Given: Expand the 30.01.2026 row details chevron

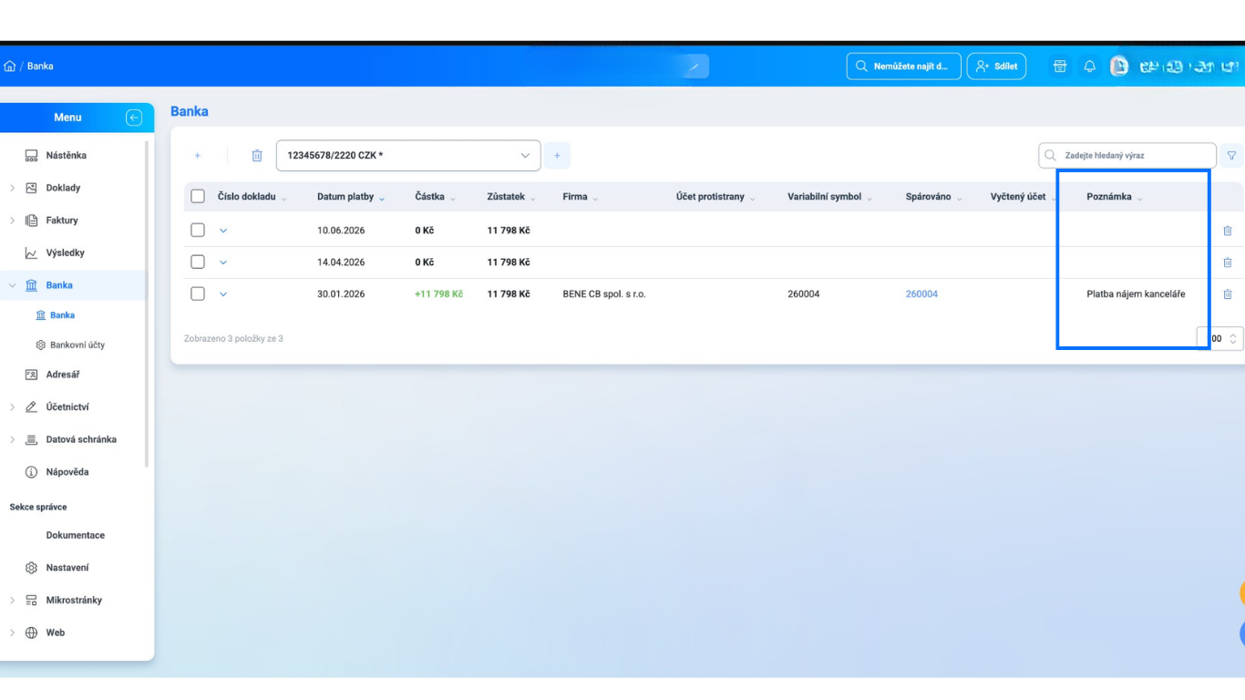Looking at the screenshot, I should (223, 294).
